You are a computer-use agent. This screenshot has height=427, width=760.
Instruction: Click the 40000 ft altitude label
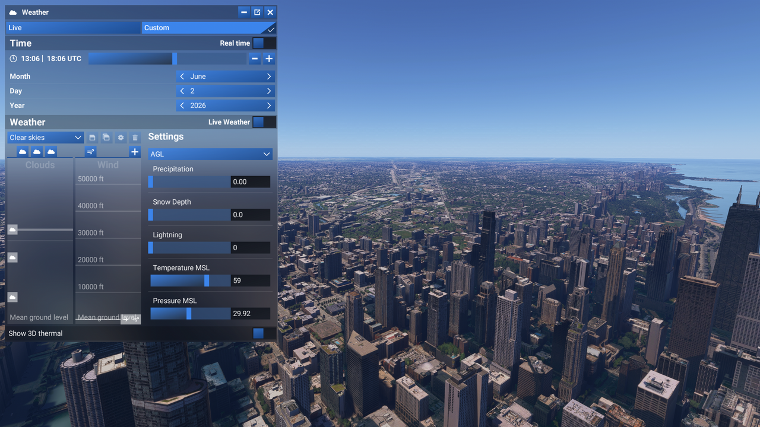coord(91,206)
